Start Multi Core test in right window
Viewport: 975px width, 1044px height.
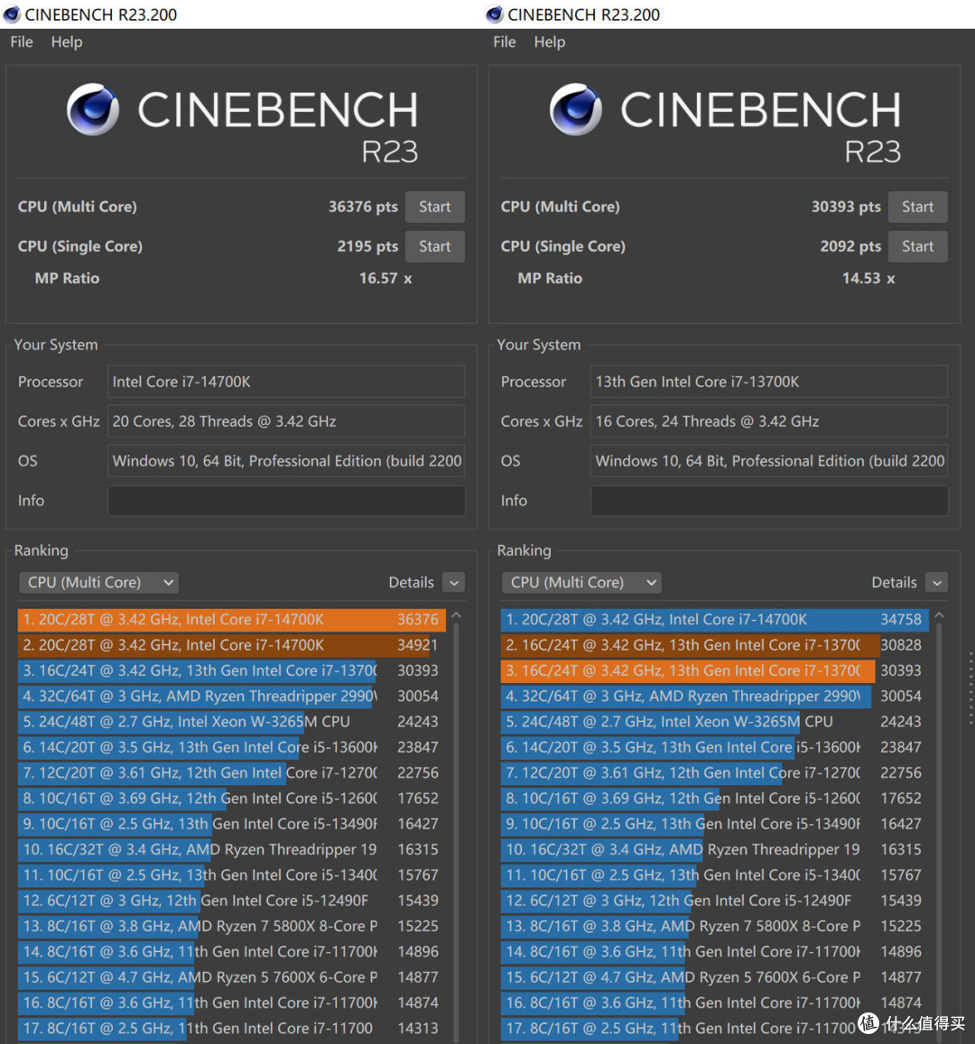[918, 207]
